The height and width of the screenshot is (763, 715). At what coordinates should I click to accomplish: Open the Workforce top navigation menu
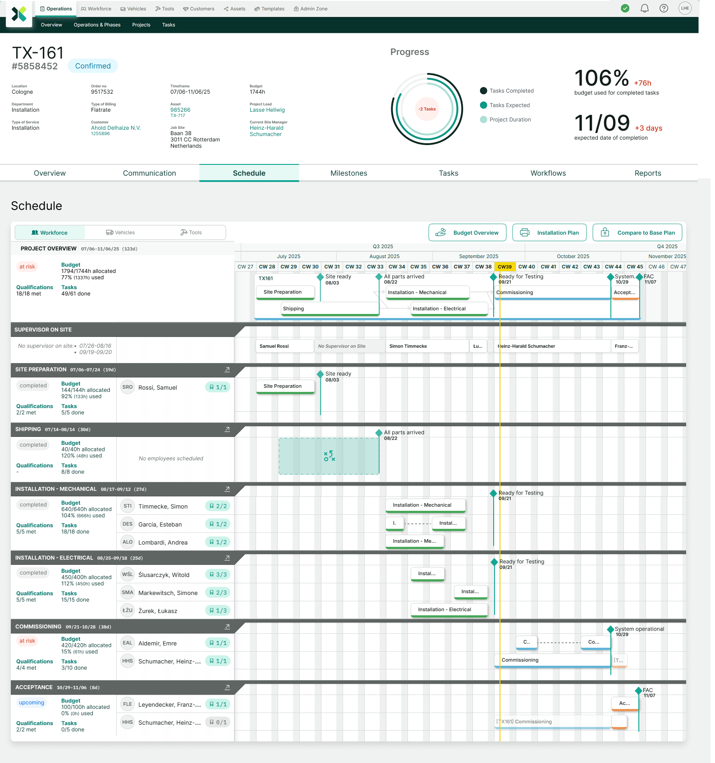[x=96, y=9]
